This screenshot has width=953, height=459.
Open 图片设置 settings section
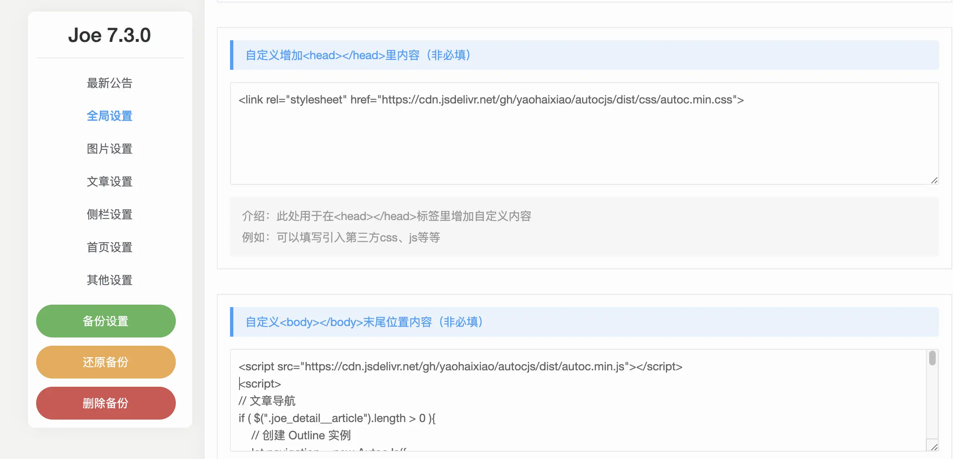point(109,149)
